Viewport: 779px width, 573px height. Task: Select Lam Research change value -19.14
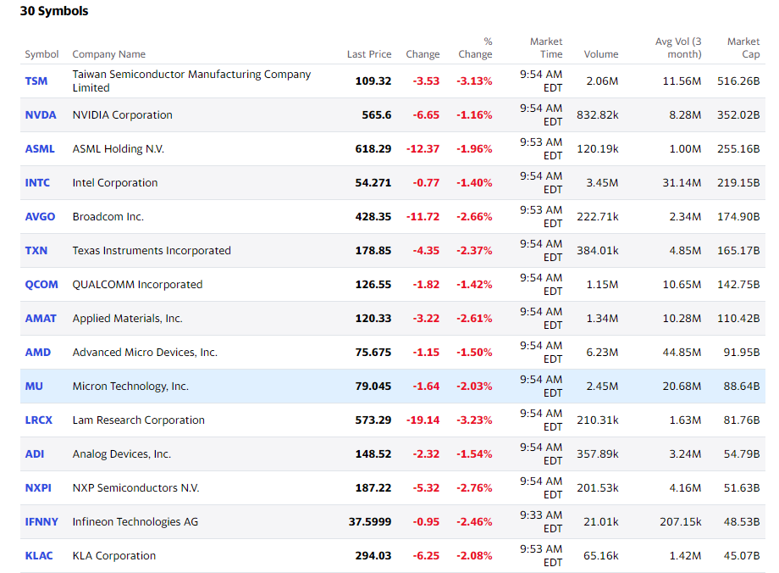[x=423, y=420]
